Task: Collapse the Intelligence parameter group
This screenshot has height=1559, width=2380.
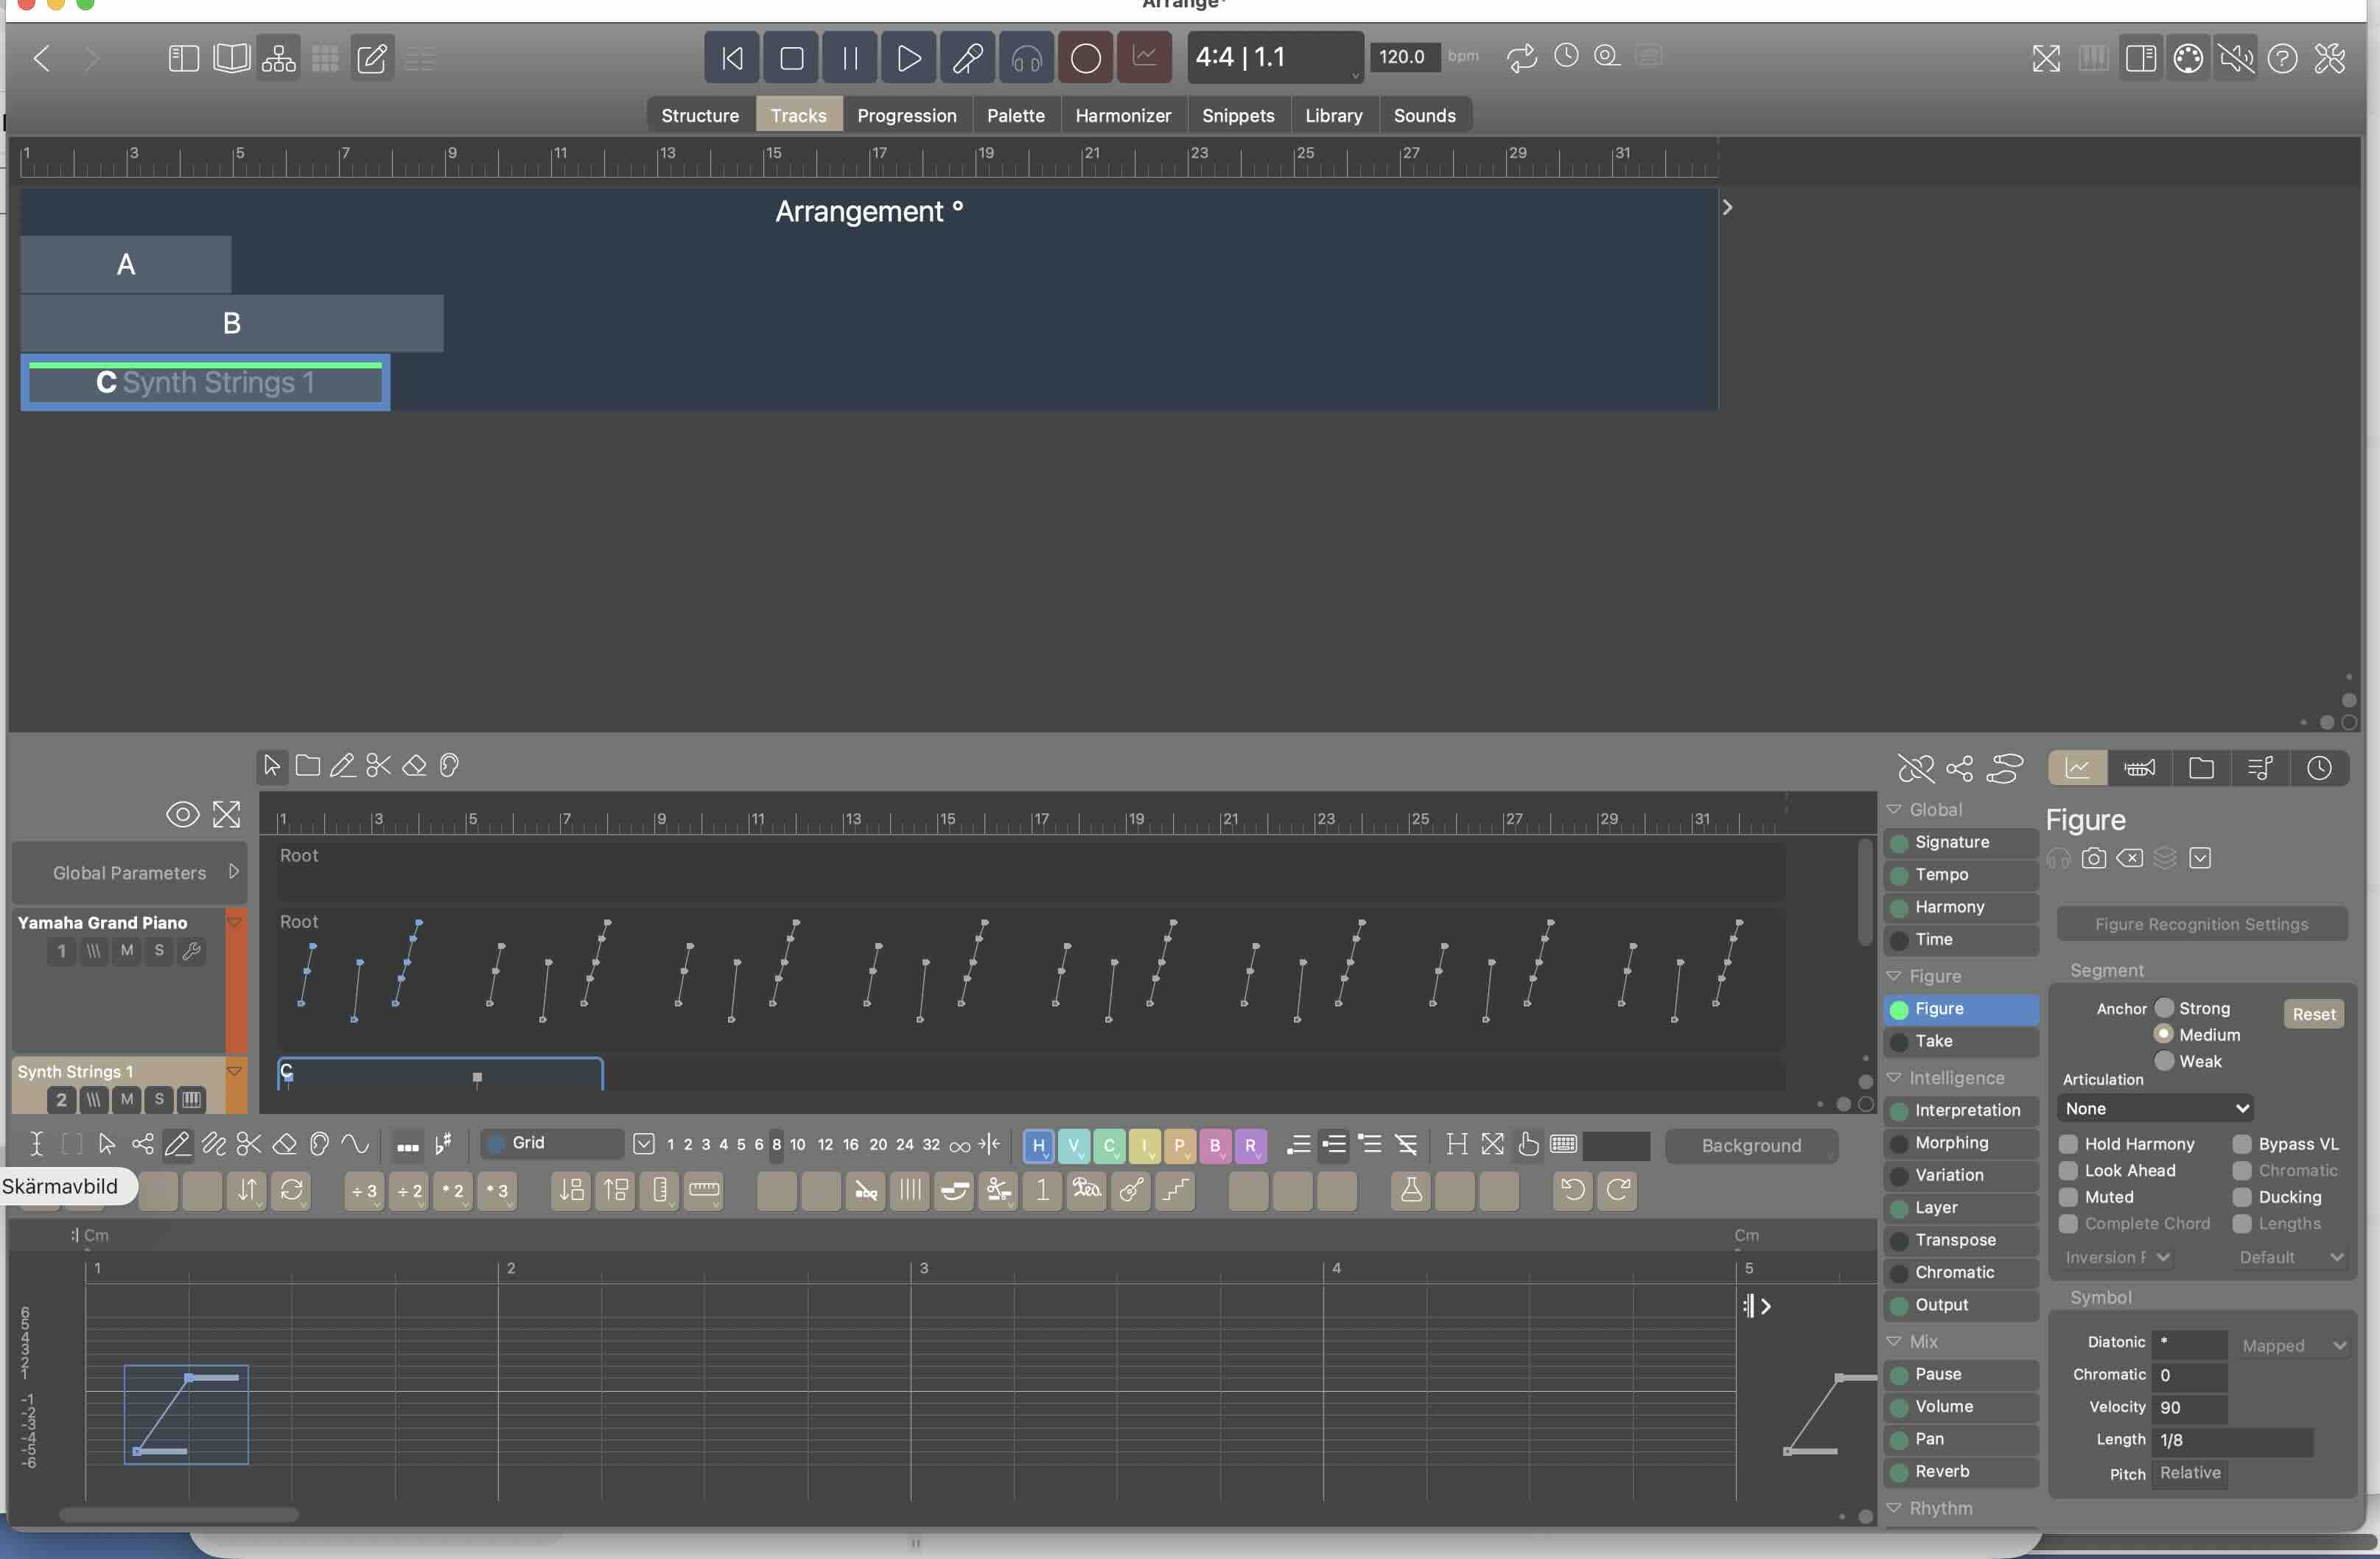Action: click(x=1894, y=1077)
